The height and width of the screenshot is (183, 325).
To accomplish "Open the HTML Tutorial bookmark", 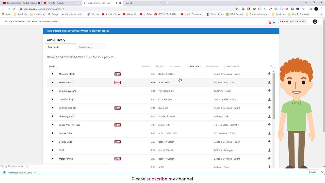I will [235, 14].
